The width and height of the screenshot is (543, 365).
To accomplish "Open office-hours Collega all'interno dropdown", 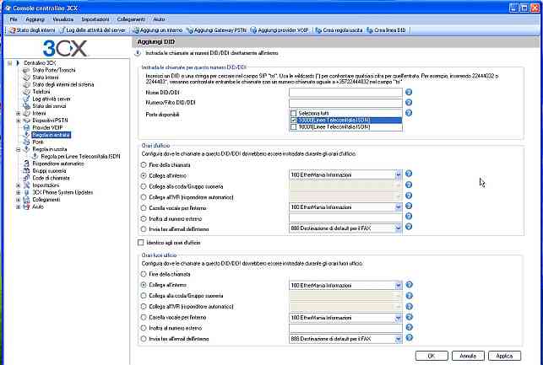I will [x=399, y=174].
